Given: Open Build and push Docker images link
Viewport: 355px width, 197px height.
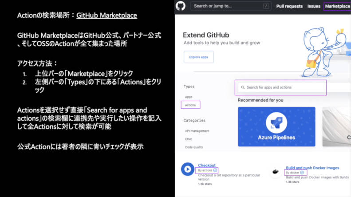Looking at the screenshot, I should point(312,168).
